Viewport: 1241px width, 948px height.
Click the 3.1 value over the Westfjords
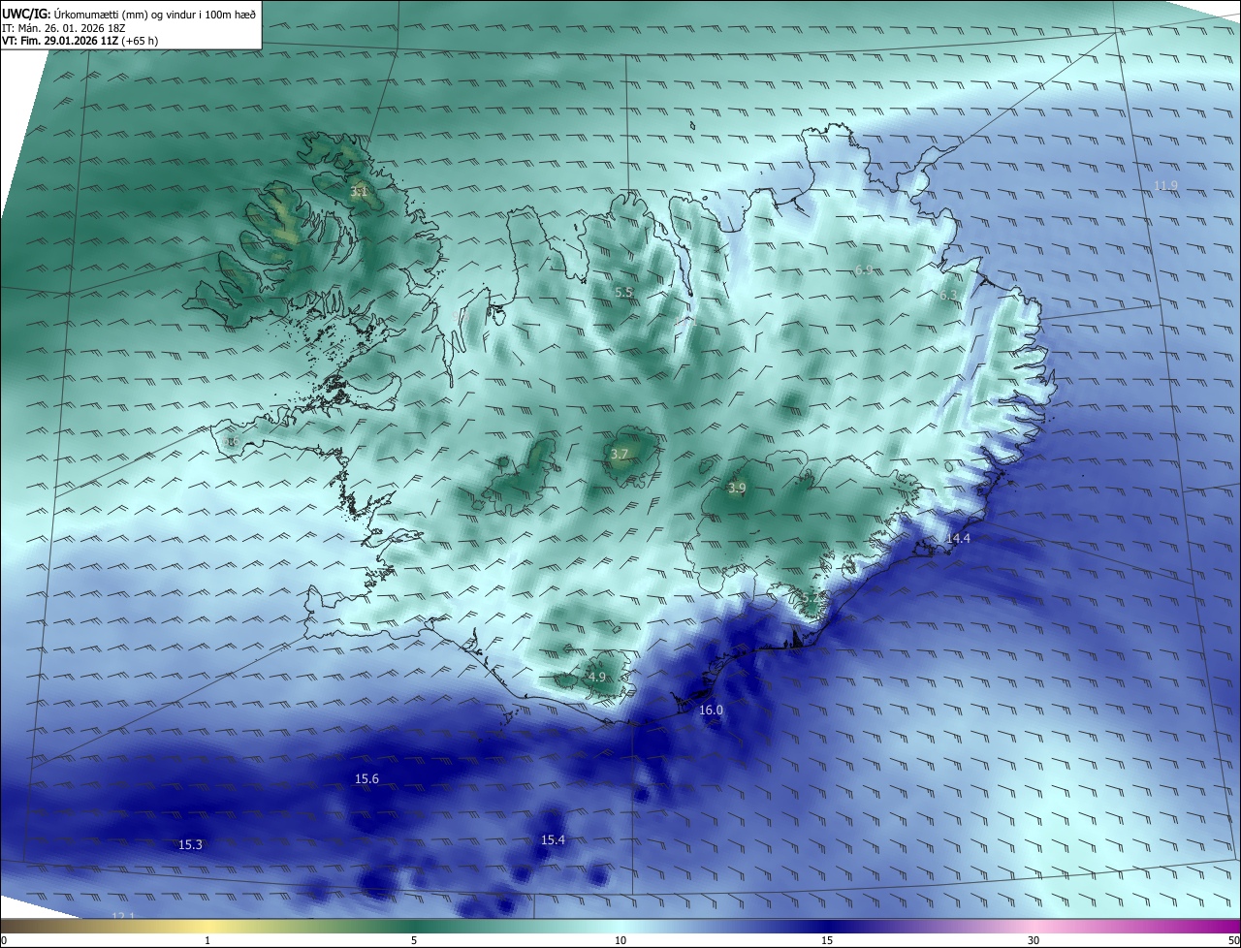tap(359, 192)
